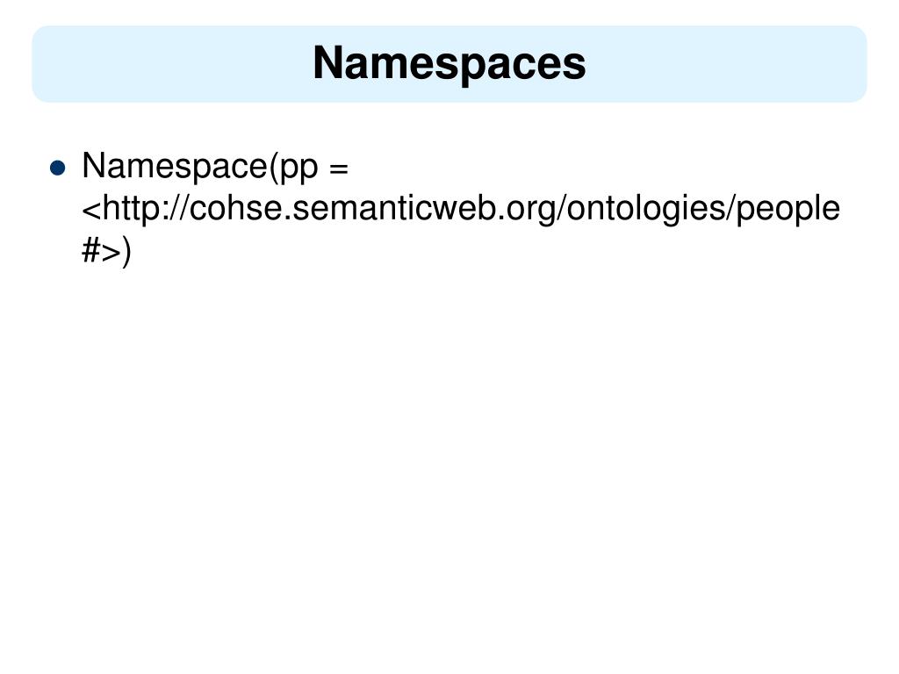Click the opening angle bracket before http

[x=91, y=209]
